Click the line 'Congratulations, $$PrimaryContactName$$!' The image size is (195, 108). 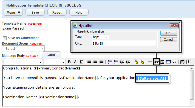43,68
